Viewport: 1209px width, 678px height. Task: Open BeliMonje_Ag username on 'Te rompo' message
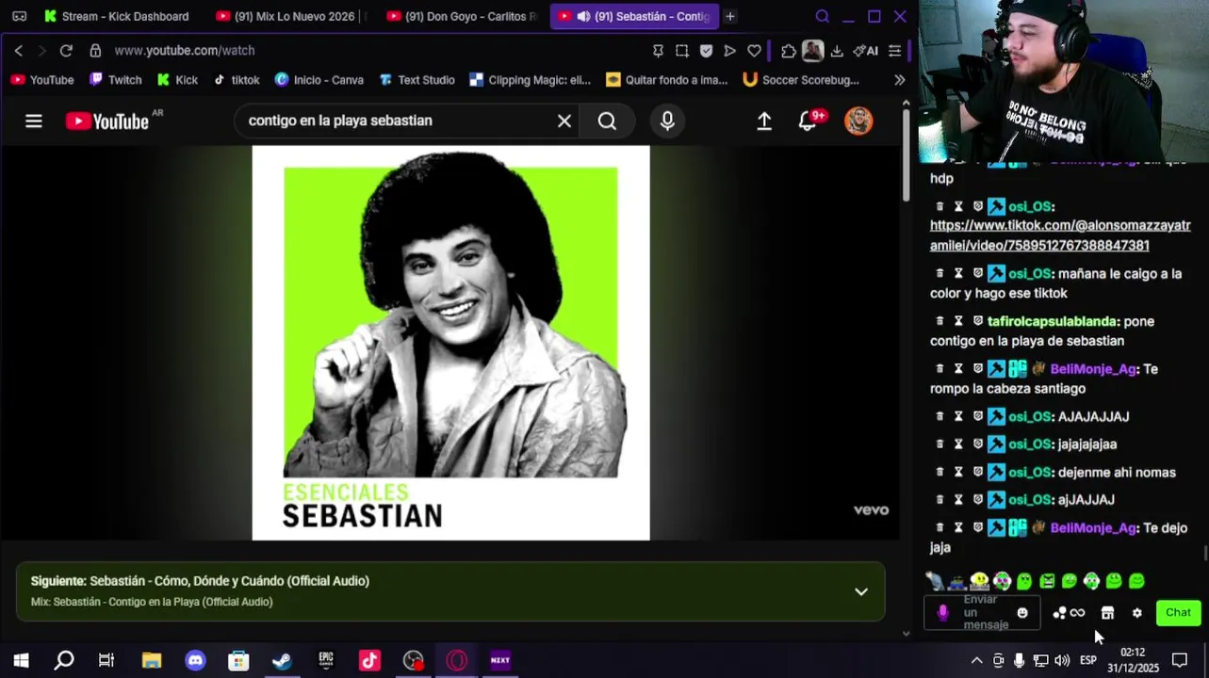click(x=1093, y=369)
